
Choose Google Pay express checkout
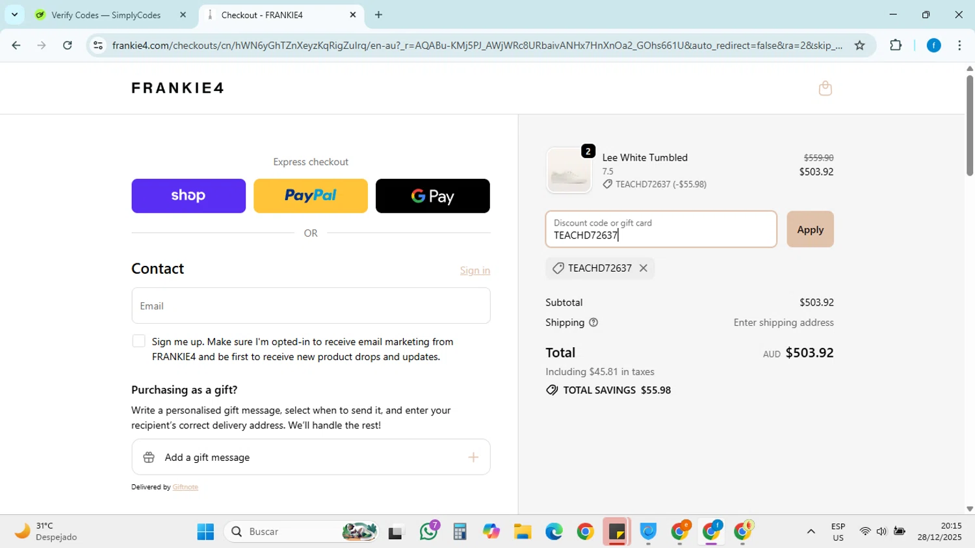point(433,196)
